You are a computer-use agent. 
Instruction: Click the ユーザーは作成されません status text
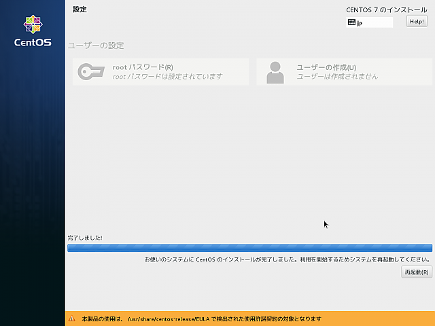click(x=337, y=77)
